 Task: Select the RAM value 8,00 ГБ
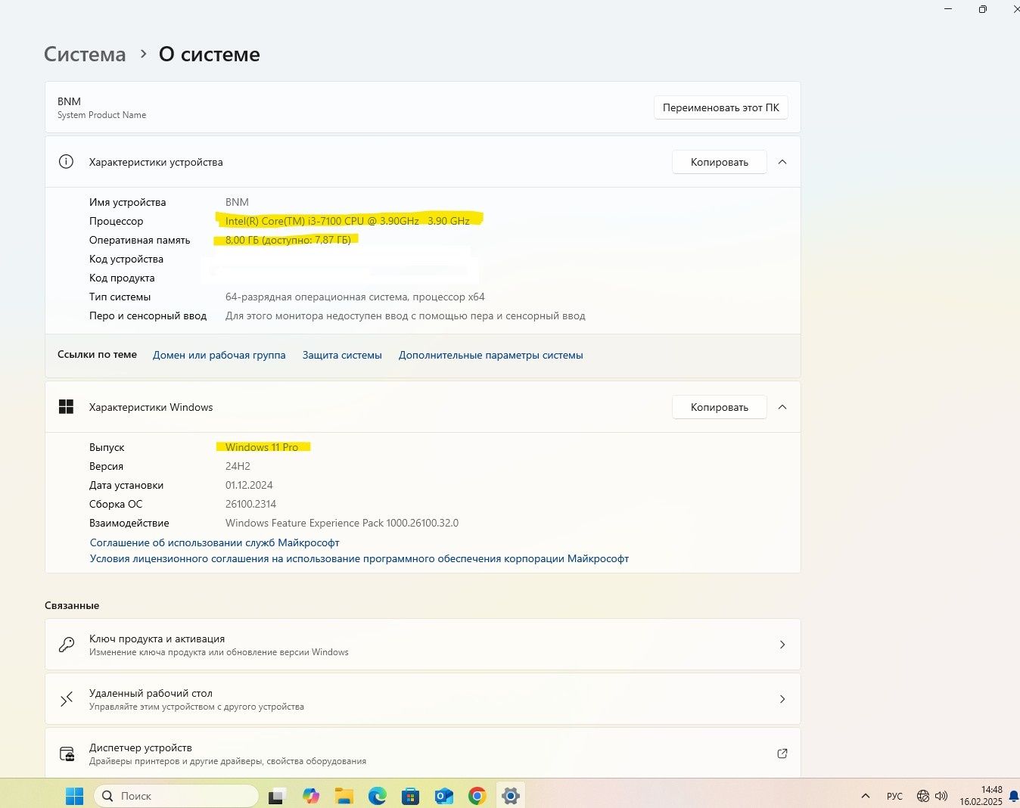tap(288, 240)
